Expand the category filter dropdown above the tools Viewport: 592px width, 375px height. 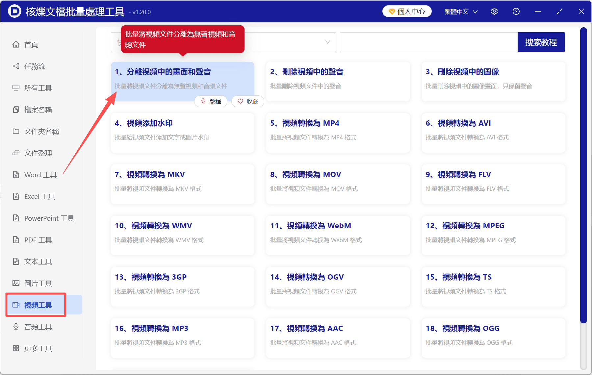coord(223,42)
